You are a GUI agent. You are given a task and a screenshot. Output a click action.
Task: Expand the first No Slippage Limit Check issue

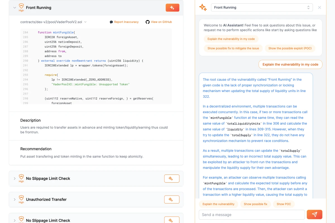pos(15,179)
